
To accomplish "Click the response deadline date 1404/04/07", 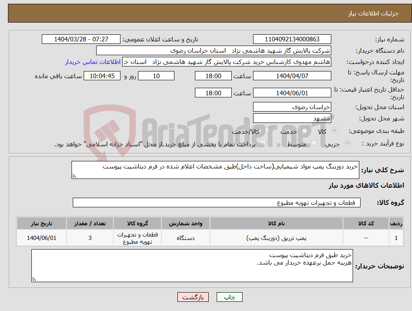I will tap(292, 76).
